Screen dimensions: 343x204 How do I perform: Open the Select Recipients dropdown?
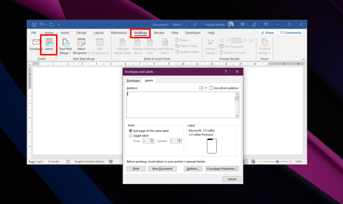(81, 47)
